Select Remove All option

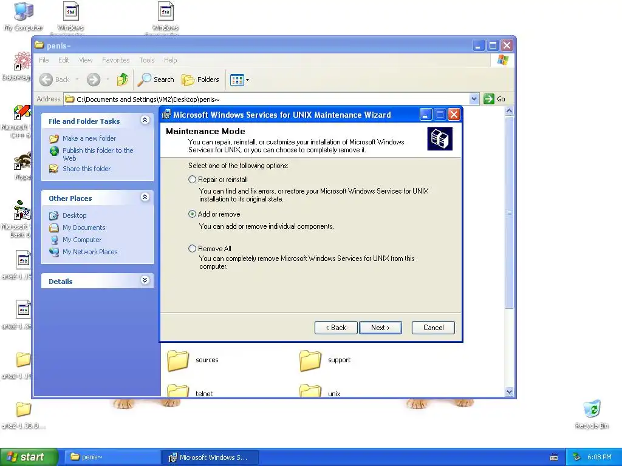(x=193, y=248)
